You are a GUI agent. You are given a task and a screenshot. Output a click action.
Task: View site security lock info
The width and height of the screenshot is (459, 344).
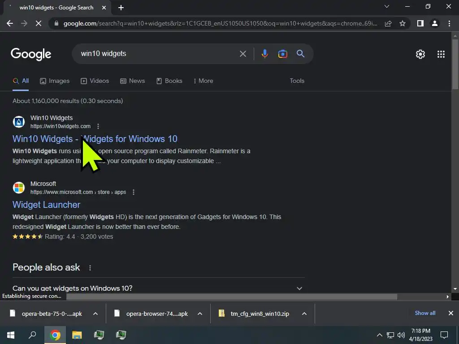[56, 23]
